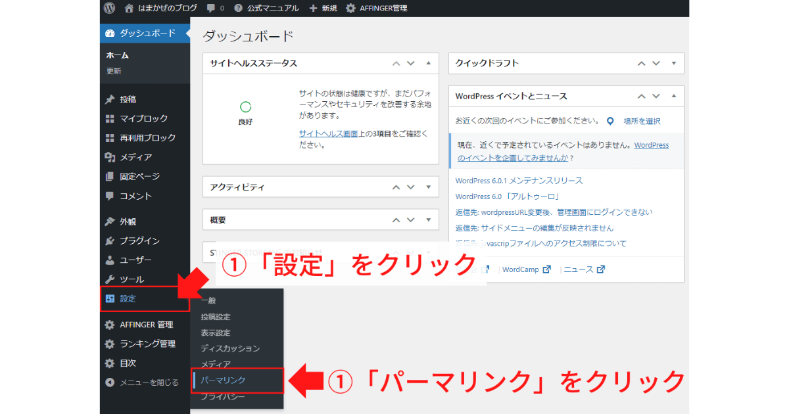Select the ツール wrench icon
The width and height of the screenshot is (789, 414).
click(110, 279)
